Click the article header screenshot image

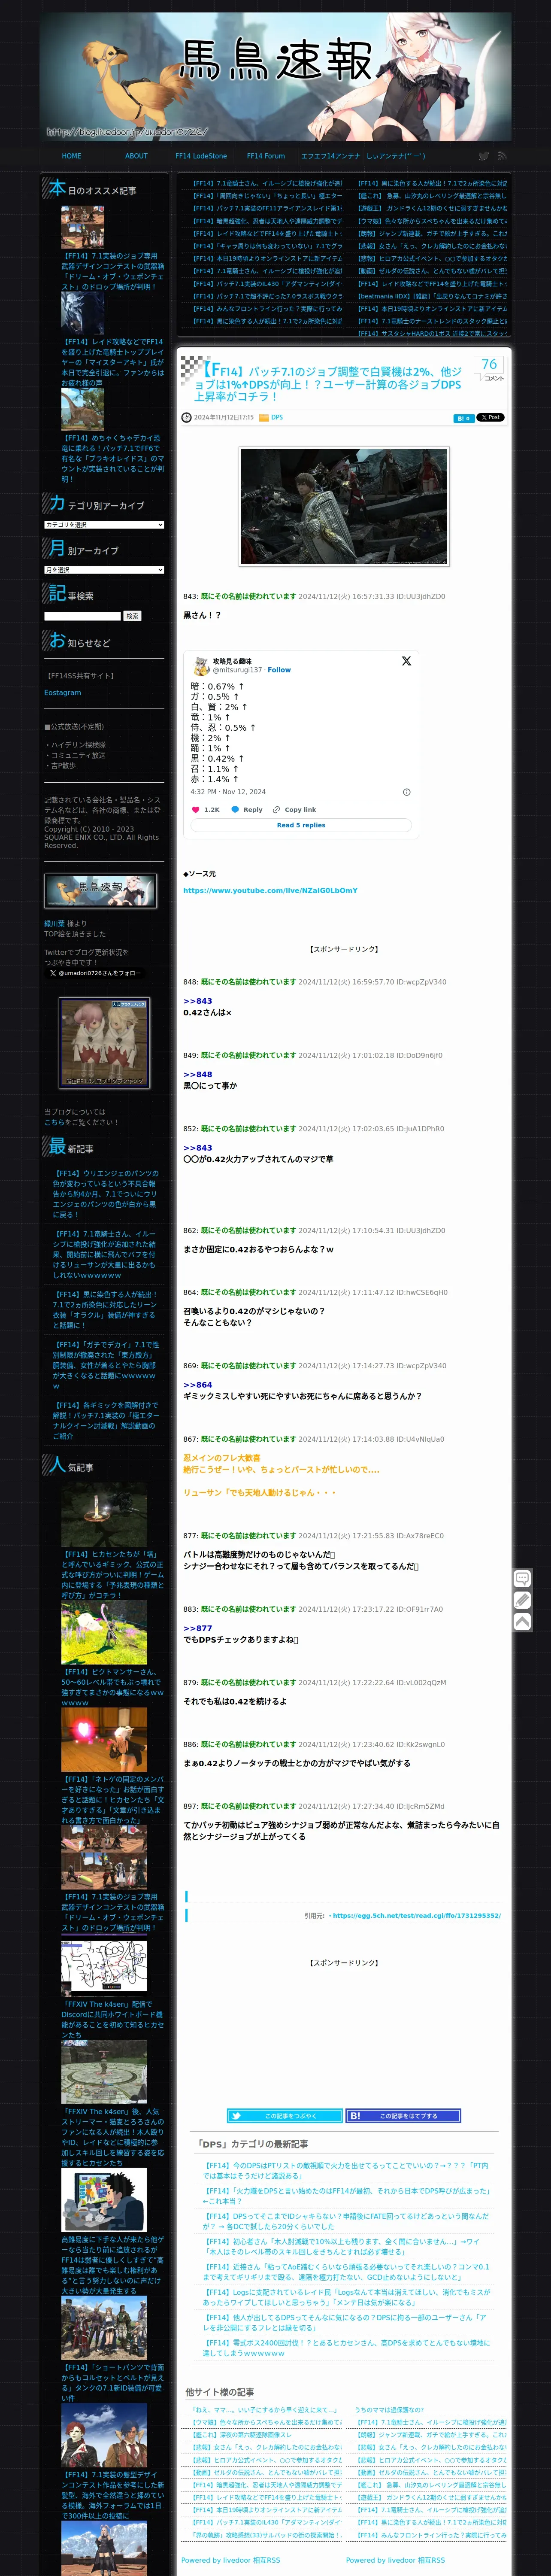tap(344, 507)
